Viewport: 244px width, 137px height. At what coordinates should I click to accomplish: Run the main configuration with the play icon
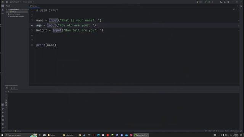[x=206, y=2]
